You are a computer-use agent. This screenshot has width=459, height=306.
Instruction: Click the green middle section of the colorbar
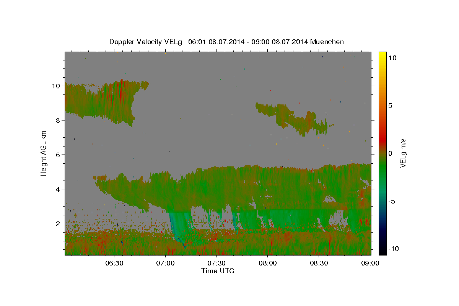(382, 168)
